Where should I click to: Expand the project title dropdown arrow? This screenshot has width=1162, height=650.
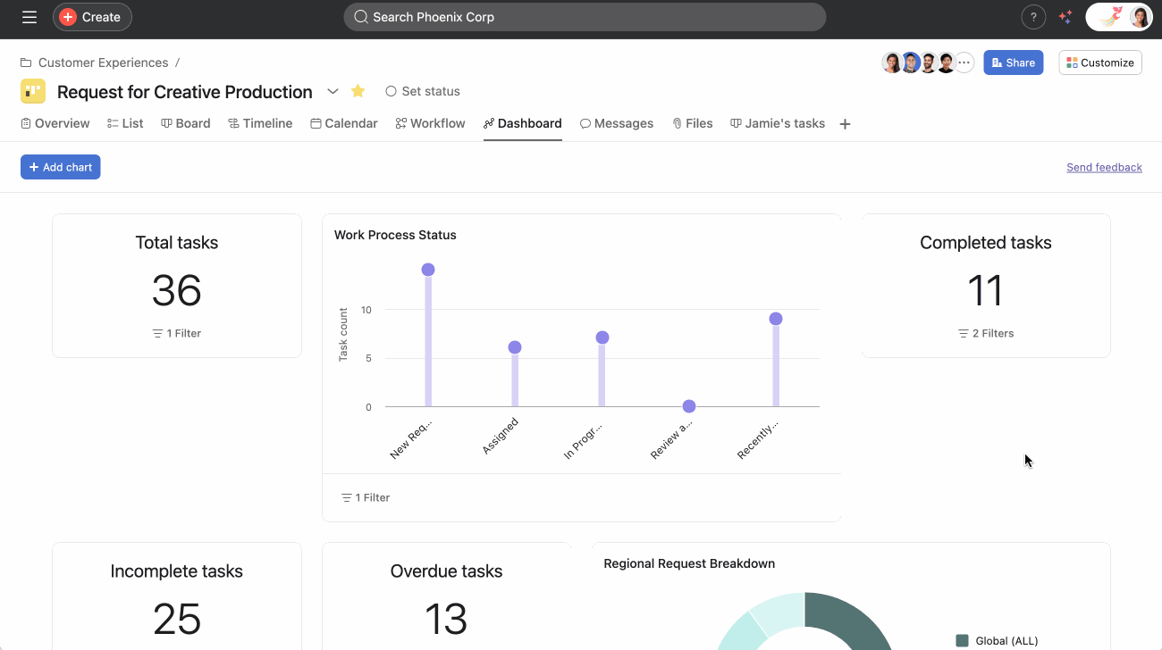point(333,91)
